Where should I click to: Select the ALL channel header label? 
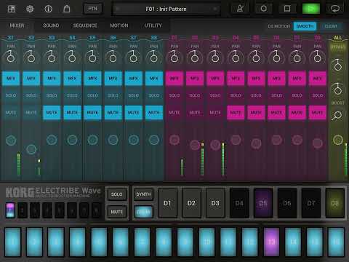click(337, 38)
